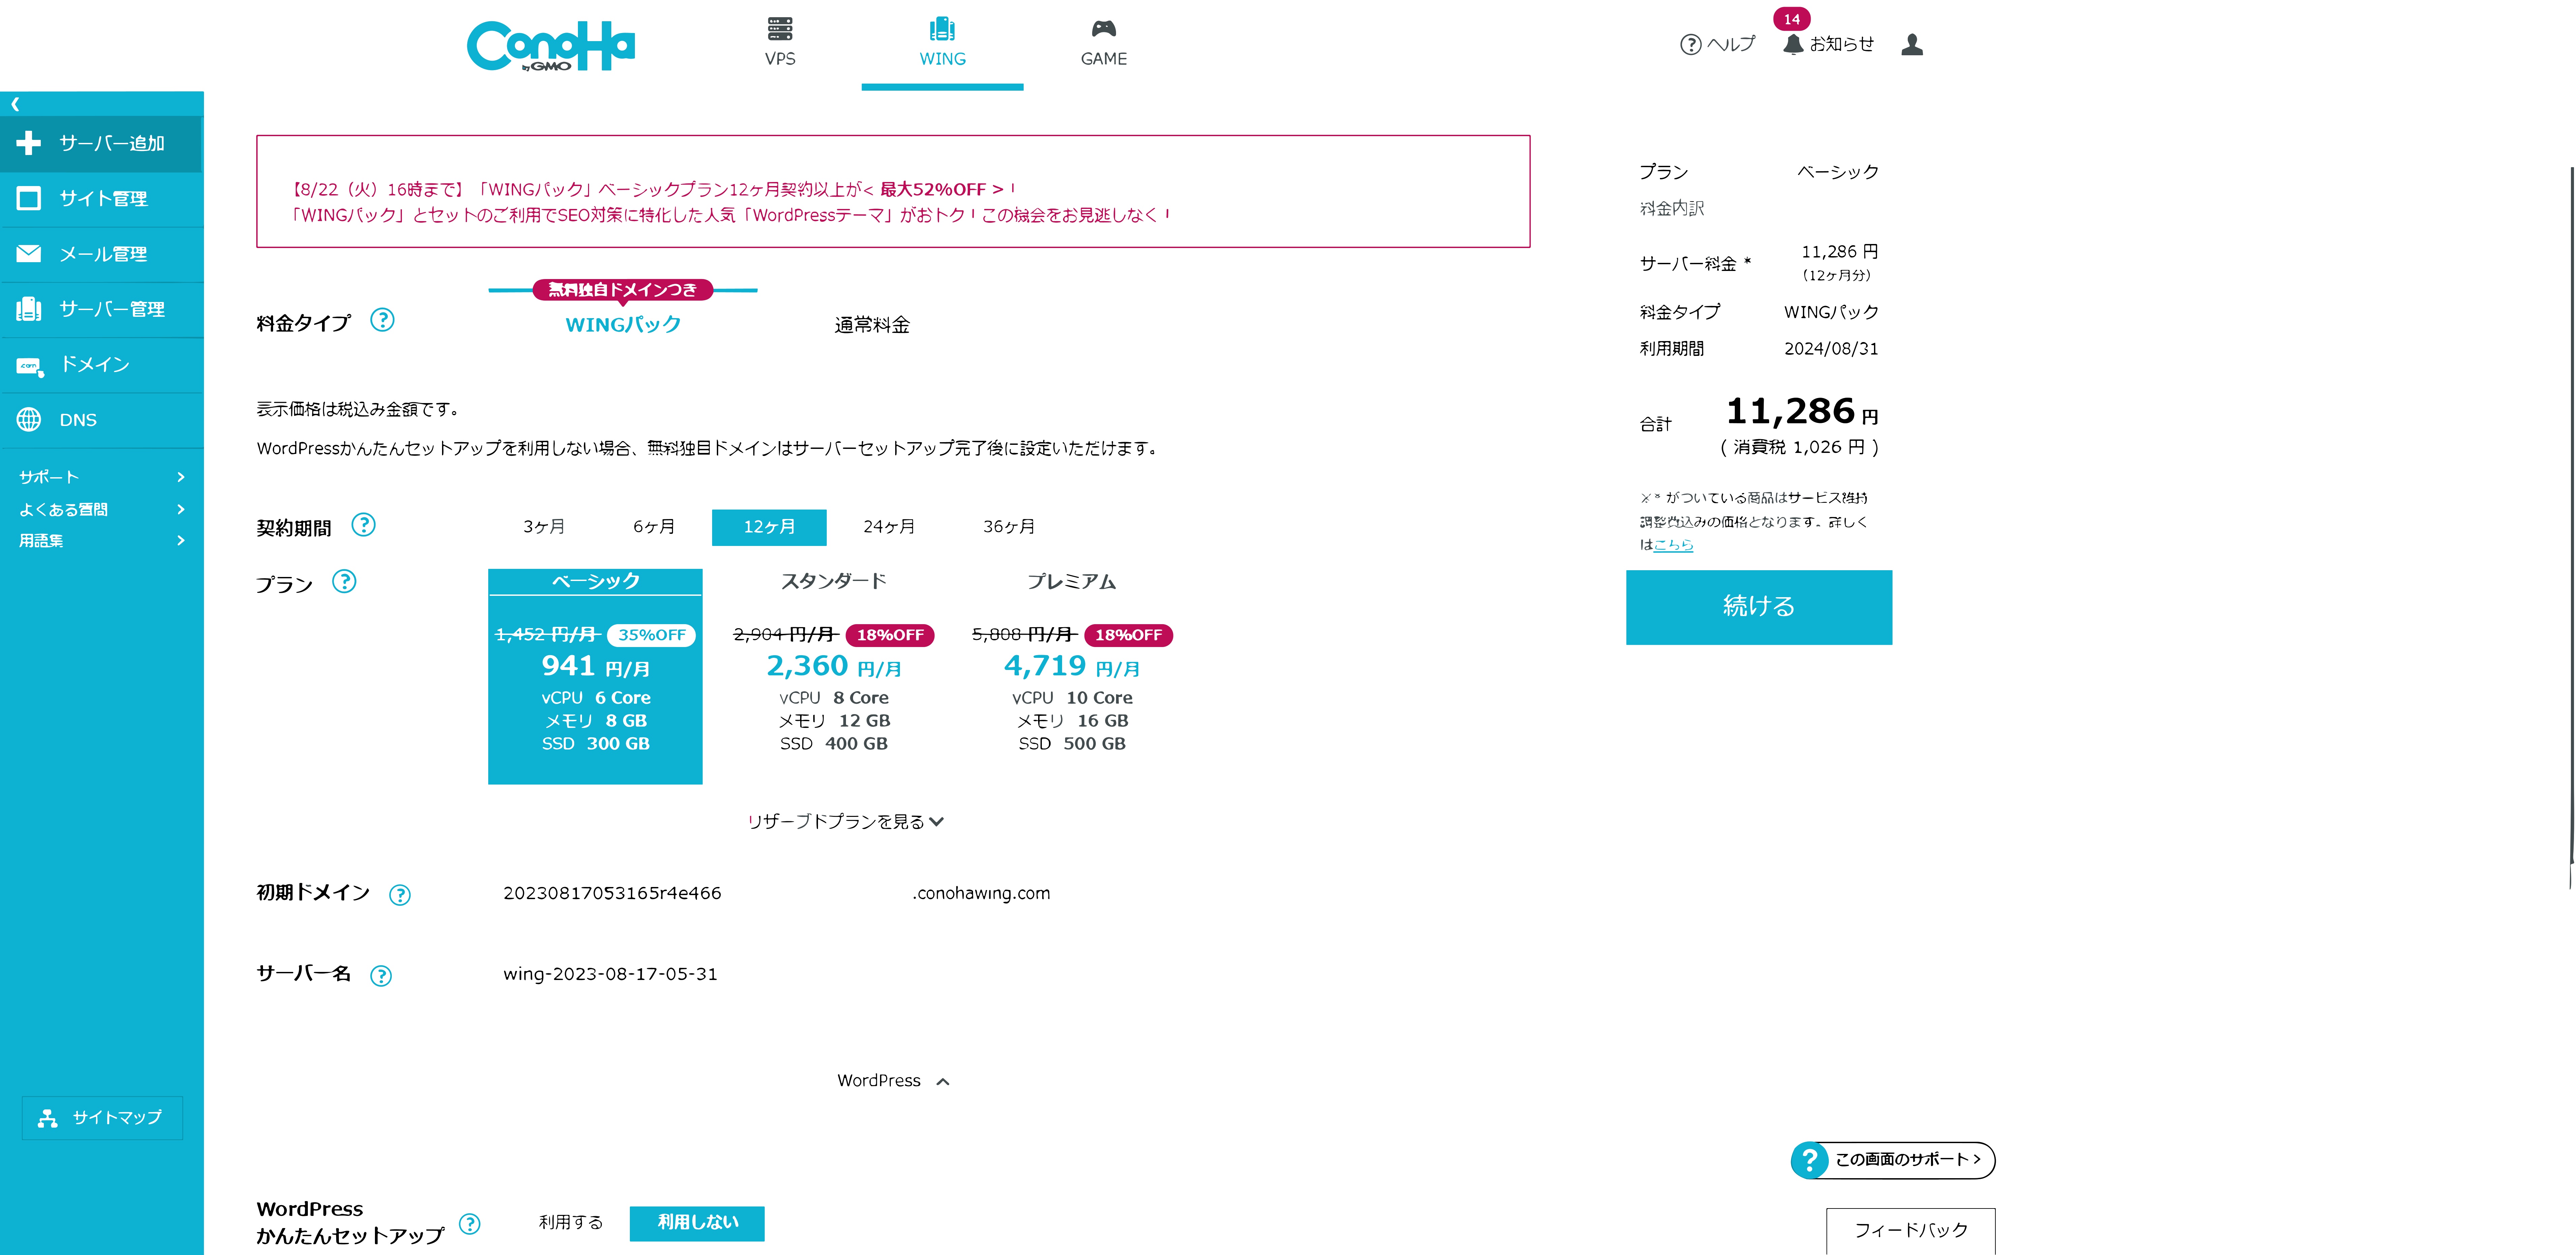Viewport: 2576px width, 1255px height.
Task: Click the サイト管理 window icon
Action: 29,199
